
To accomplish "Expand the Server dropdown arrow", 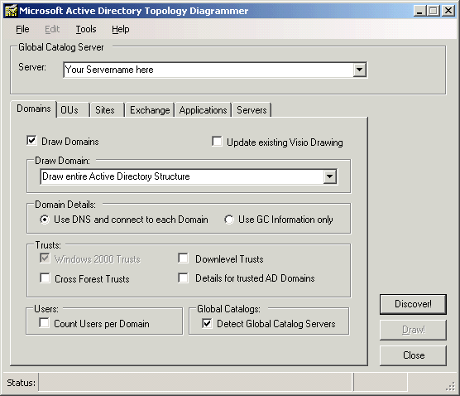I will click(x=359, y=70).
